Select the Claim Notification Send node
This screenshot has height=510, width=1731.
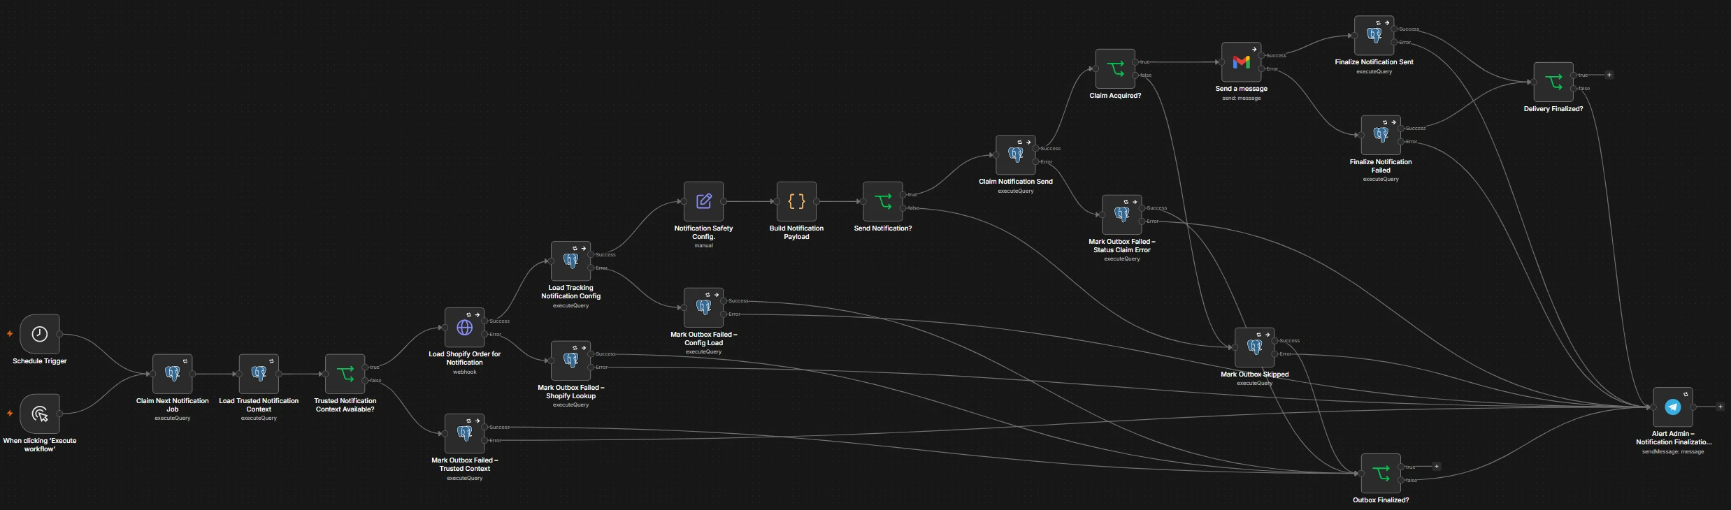click(x=1016, y=155)
